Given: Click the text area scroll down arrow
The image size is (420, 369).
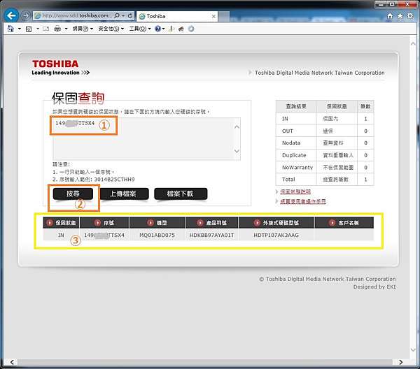Looking at the screenshot, I should (x=237, y=151).
